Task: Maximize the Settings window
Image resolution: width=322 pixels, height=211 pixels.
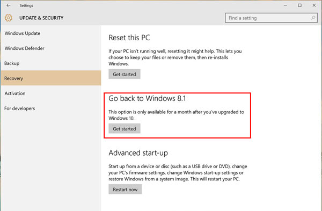Action: 299,5
